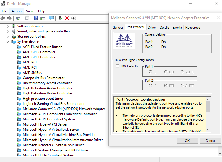The width and height of the screenshot is (222, 162).
Task: Select IB radio button for Port 1
Action: [150, 72]
